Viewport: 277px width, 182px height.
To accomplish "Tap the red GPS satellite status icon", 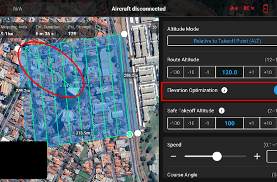I will tap(234, 8).
